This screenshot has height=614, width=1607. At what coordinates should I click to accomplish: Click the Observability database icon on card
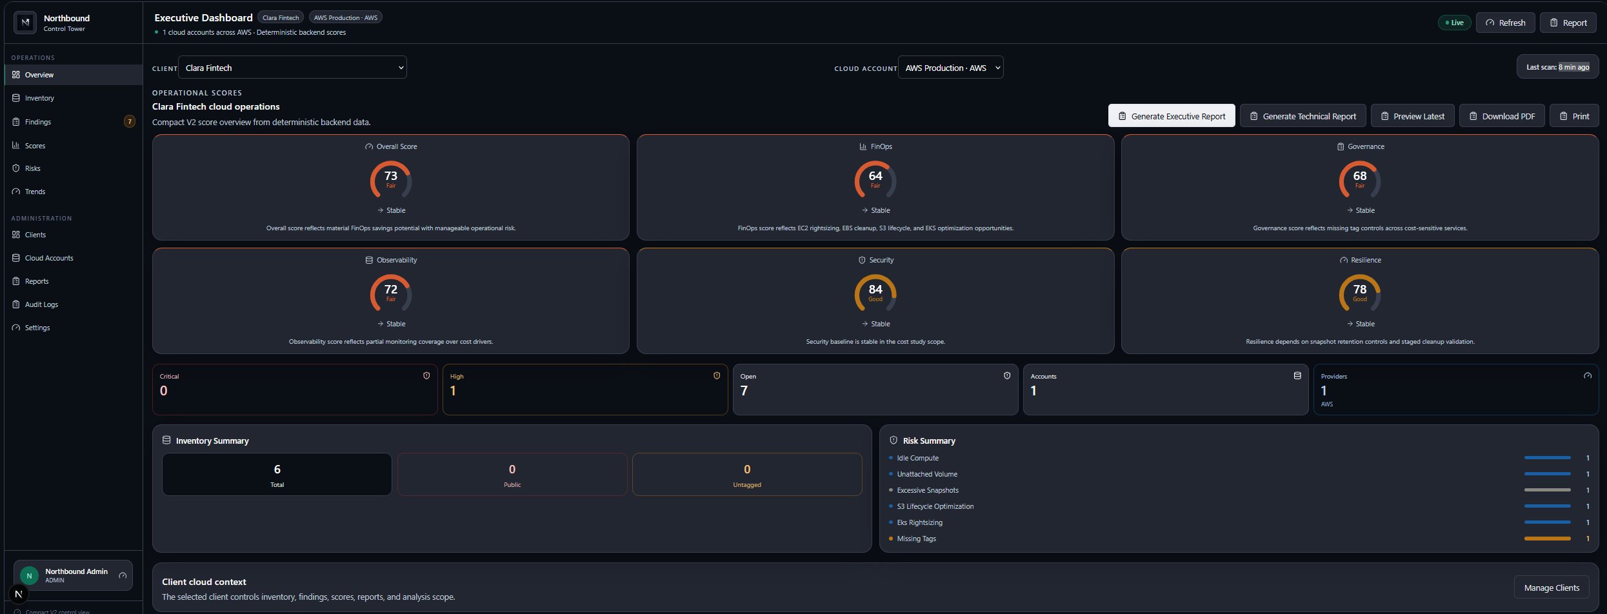coord(369,260)
